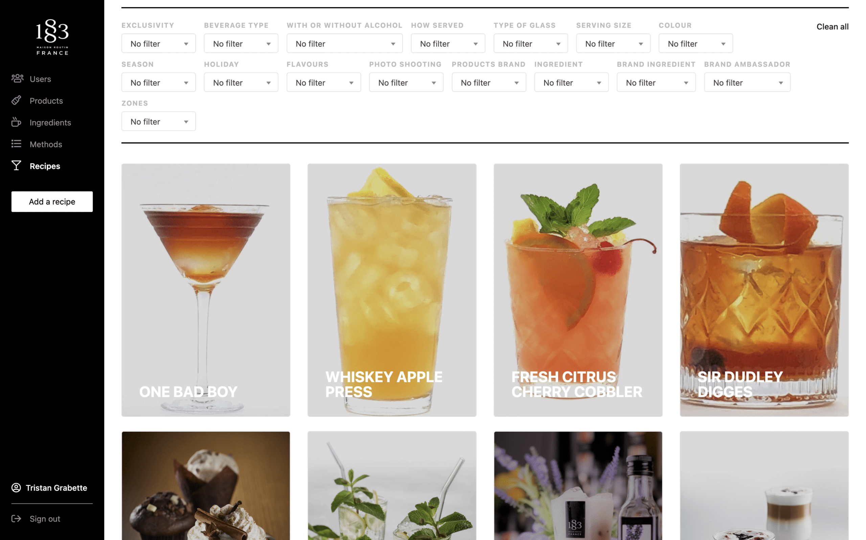This screenshot has width=866, height=540.
Task: Open the Methods menu item
Action: [x=46, y=144]
